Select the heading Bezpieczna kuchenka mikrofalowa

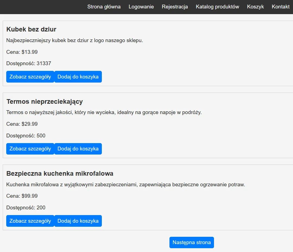(60, 174)
